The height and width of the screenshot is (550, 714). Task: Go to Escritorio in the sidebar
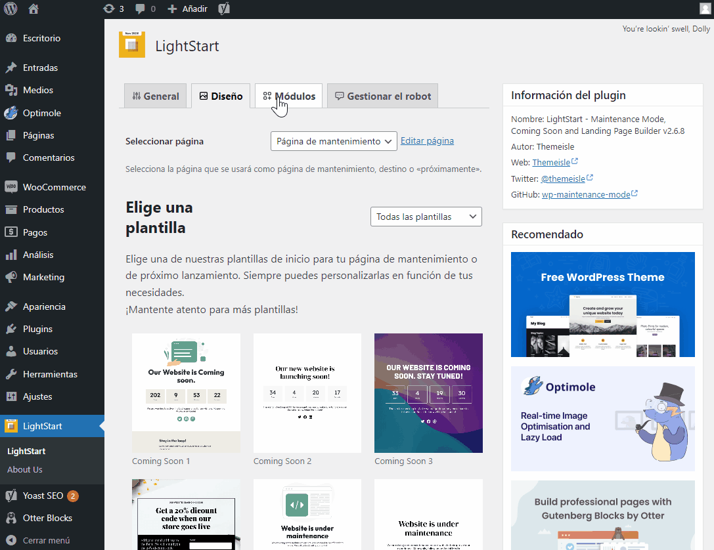click(x=41, y=38)
